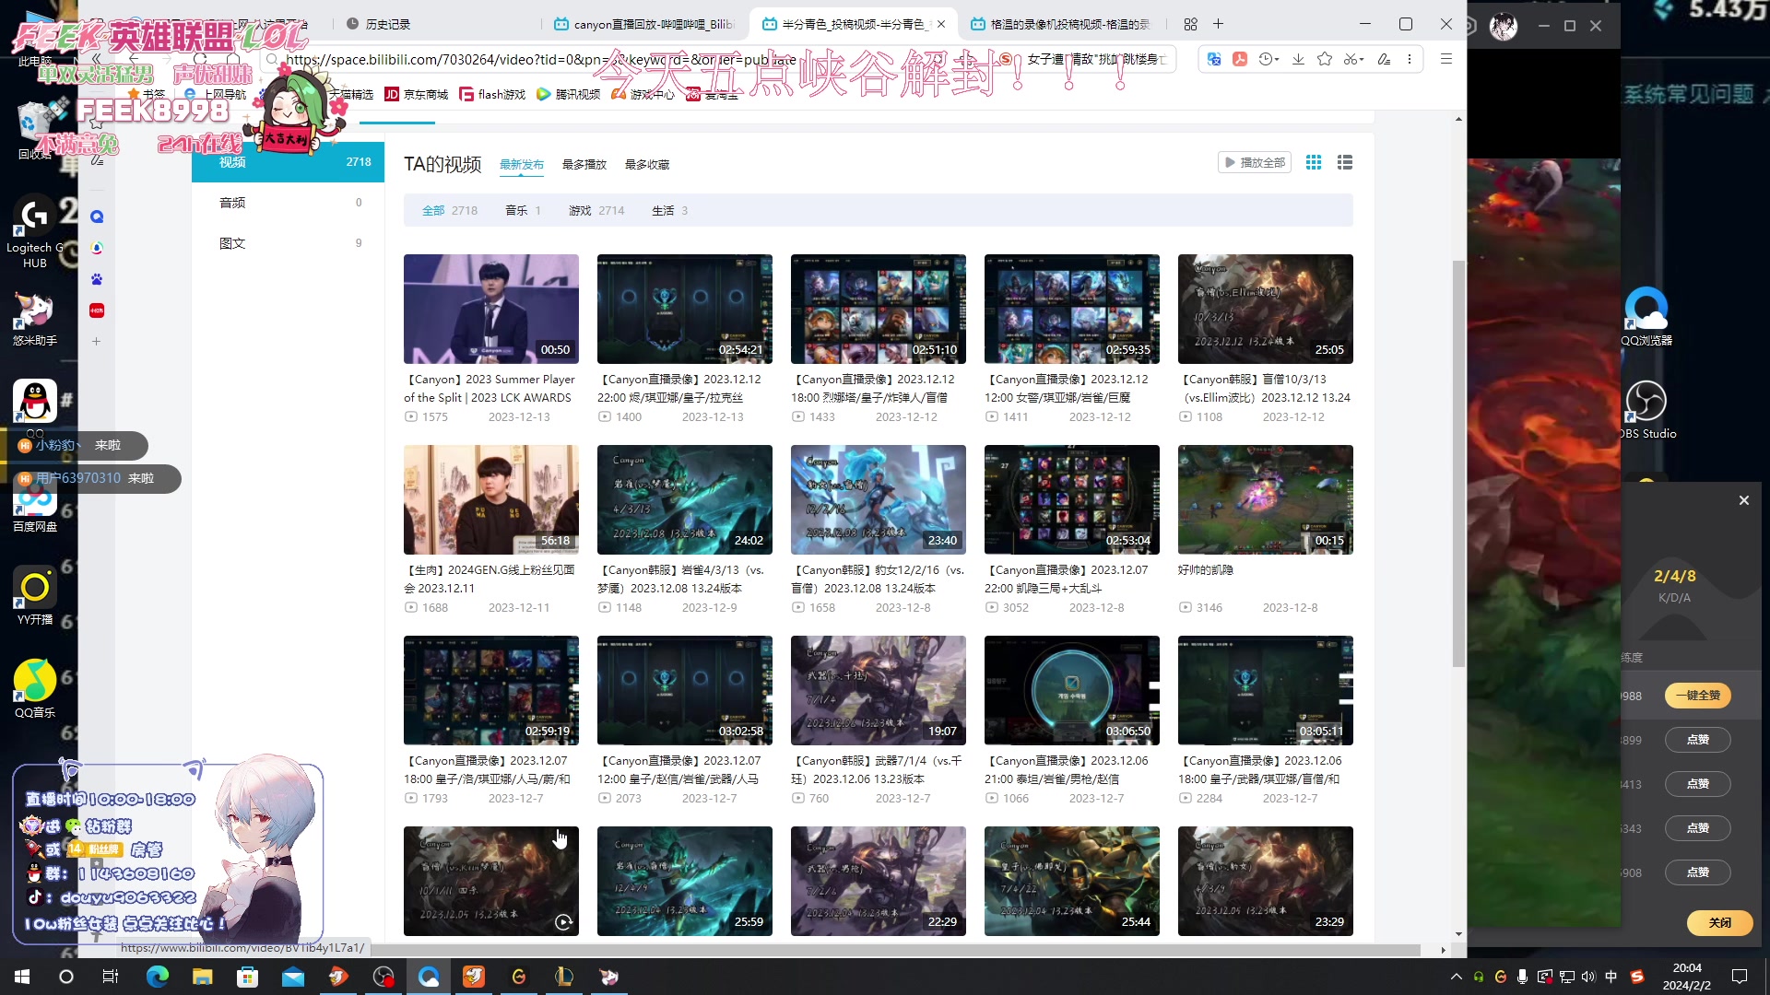The height and width of the screenshot is (995, 1770).
Task: Open League of Legends taskbar icon
Action: pos(563,977)
